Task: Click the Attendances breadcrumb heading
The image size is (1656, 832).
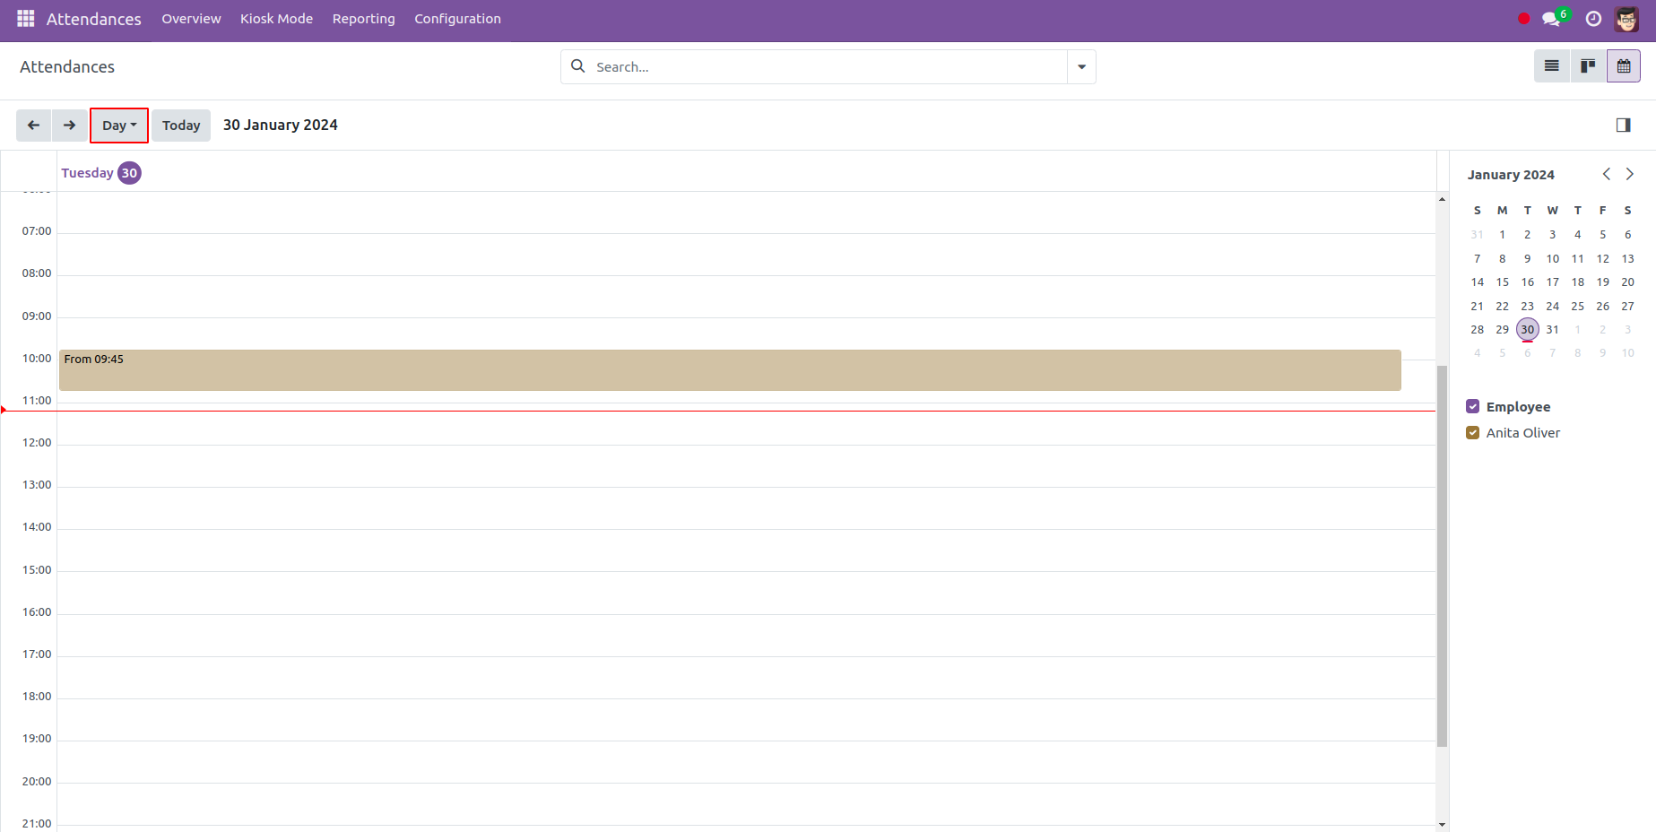Action: tap(67, 67)
